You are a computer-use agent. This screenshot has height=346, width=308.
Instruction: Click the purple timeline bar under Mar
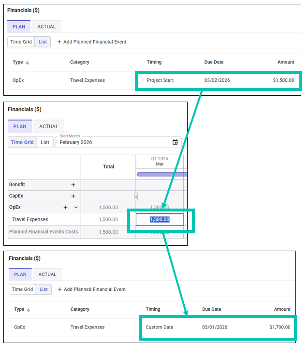161,174
